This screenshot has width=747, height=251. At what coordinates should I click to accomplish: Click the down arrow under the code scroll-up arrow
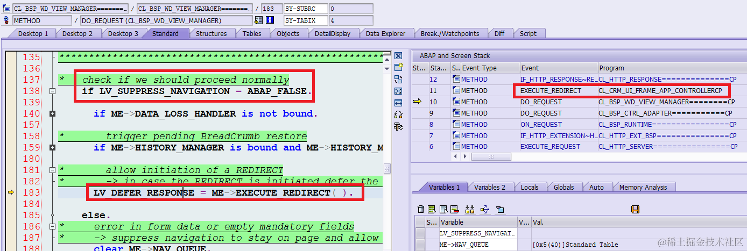pos(386,68)
